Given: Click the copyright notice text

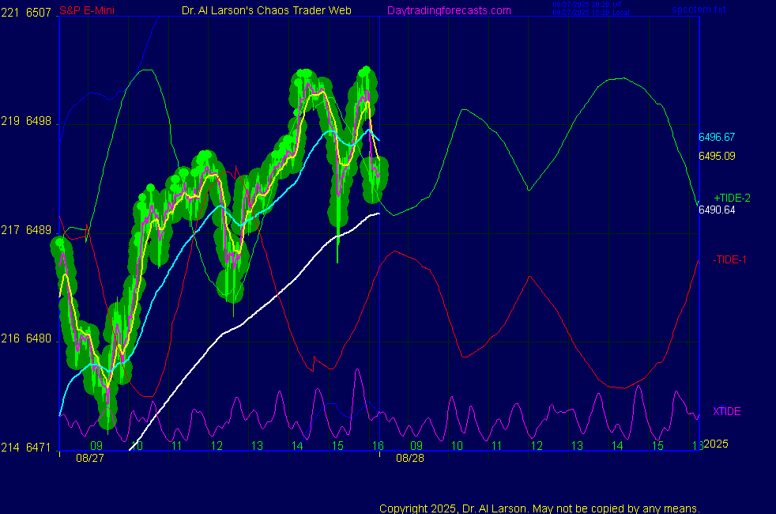Looking at the screenshot, I should [x=540, y=508].
